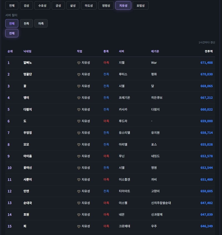Open nickname 꽃여신 in the ranking
The image size is (222, 235).
pyautogui.click(x=27, y=168)
